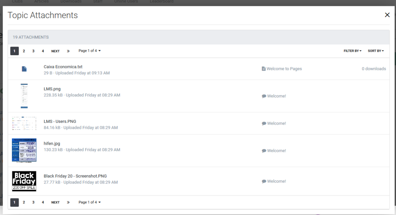This screenshot has height=215, width=396.
Task: Click NEXT in the bottom pagination
Action: [x=55, y=202]
